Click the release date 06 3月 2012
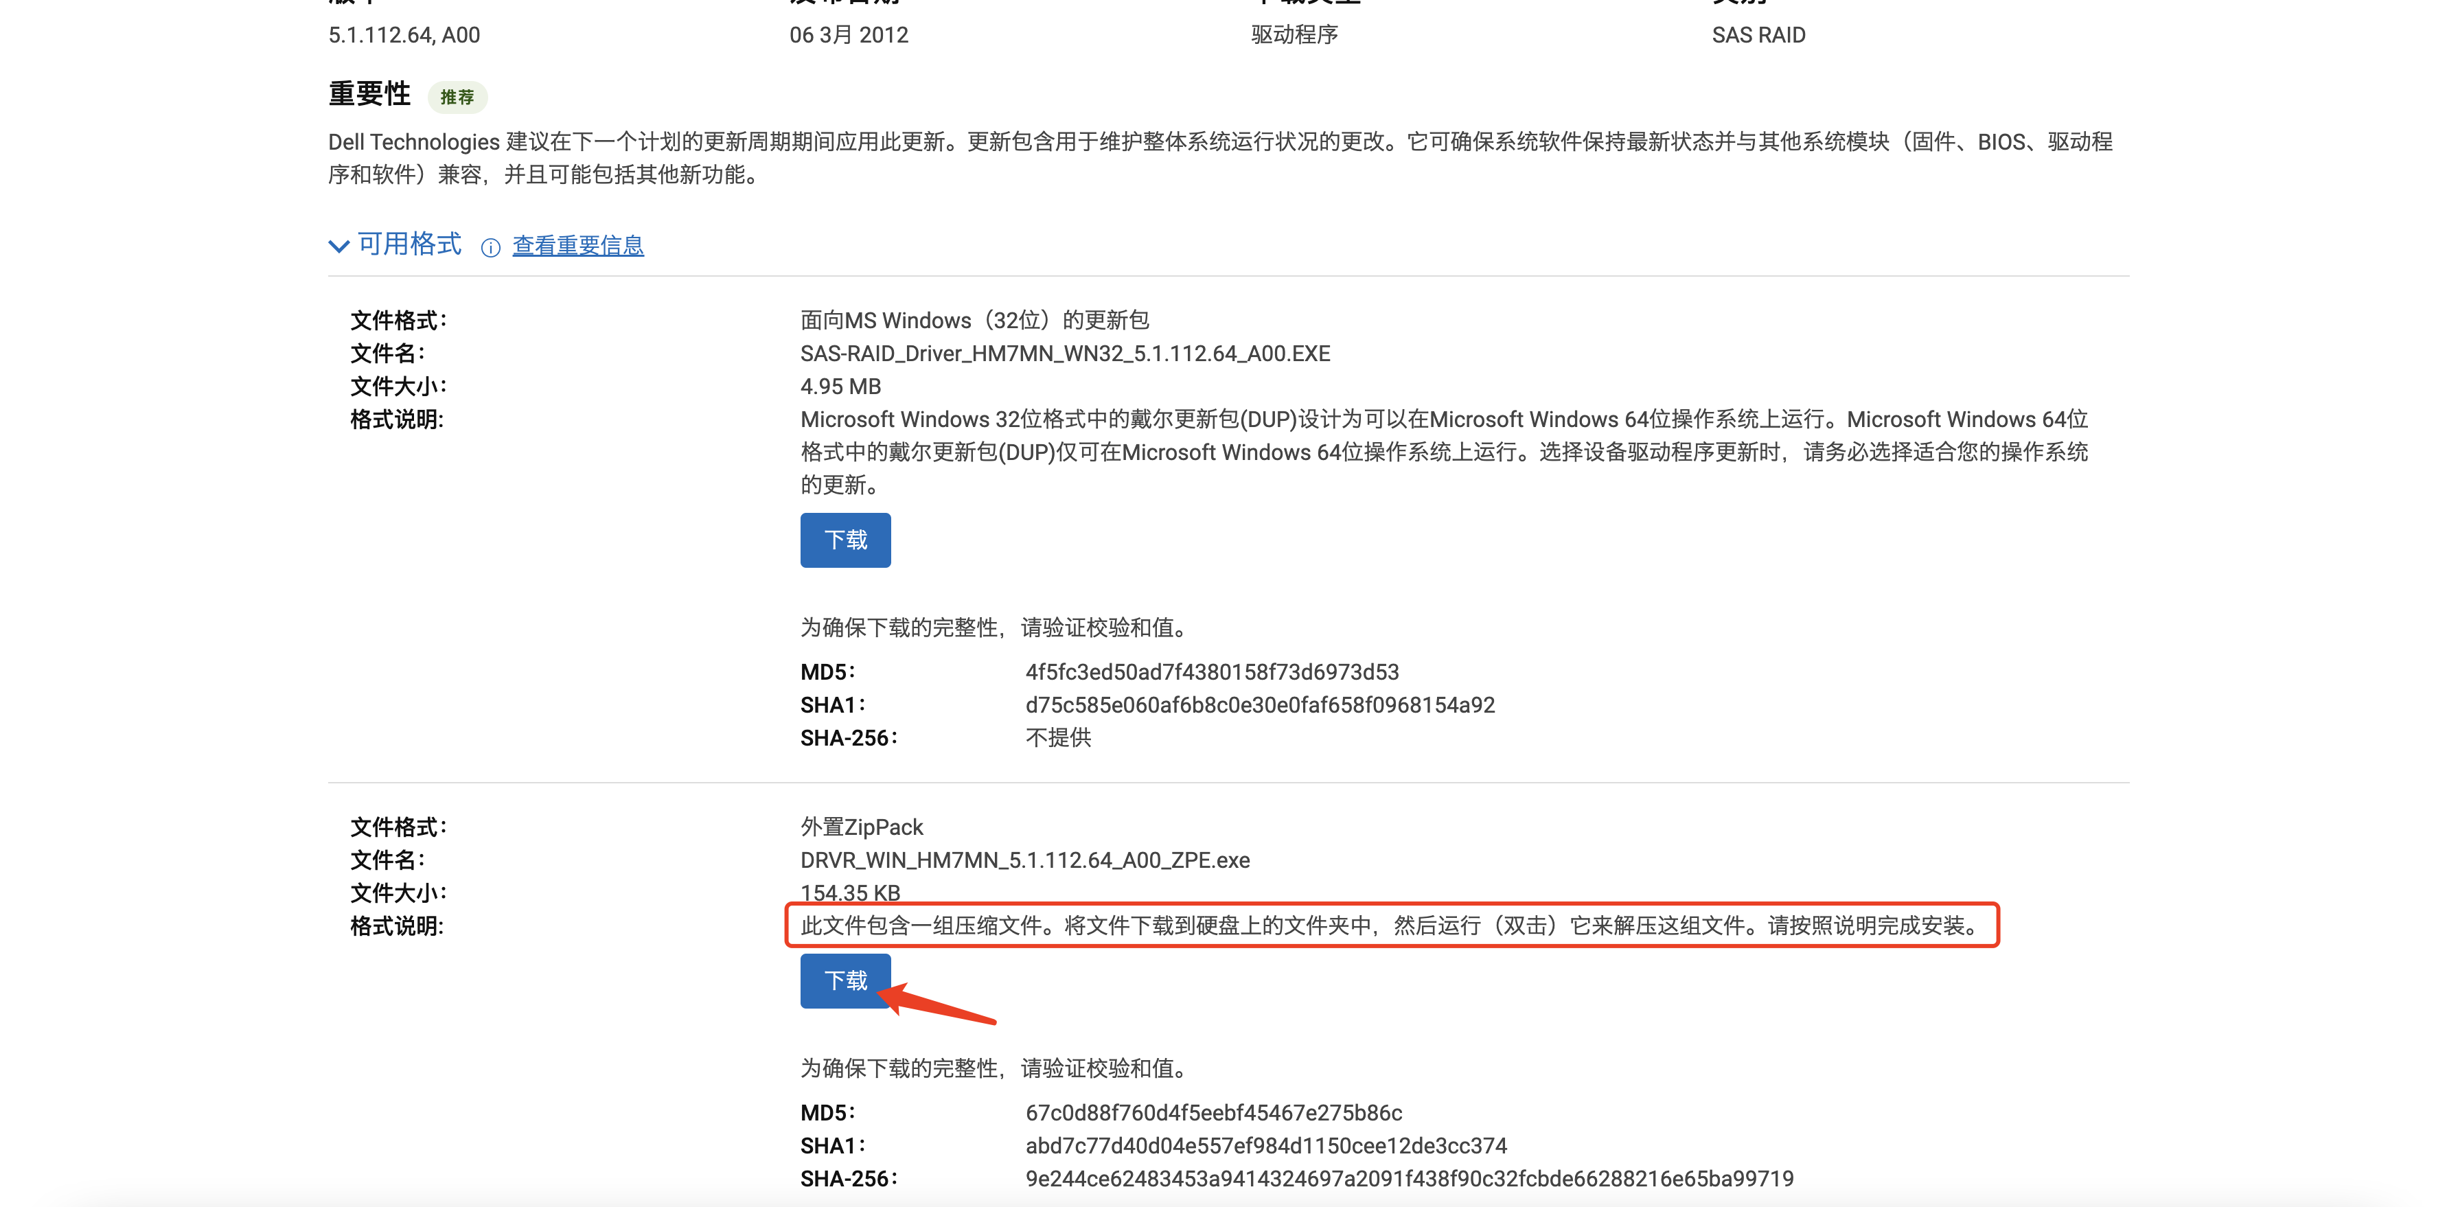 (848, 35)
